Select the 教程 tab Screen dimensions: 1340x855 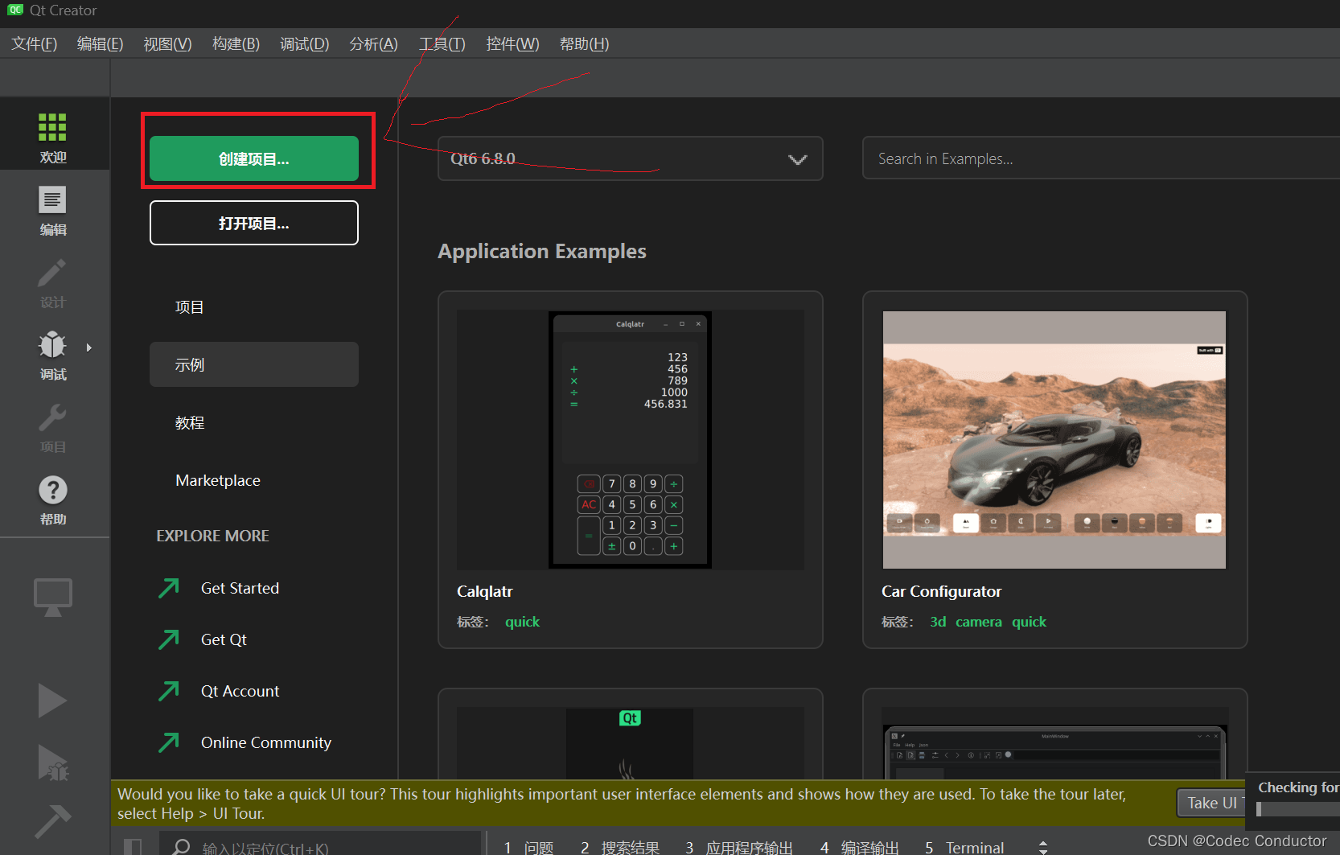coord(254,422)
